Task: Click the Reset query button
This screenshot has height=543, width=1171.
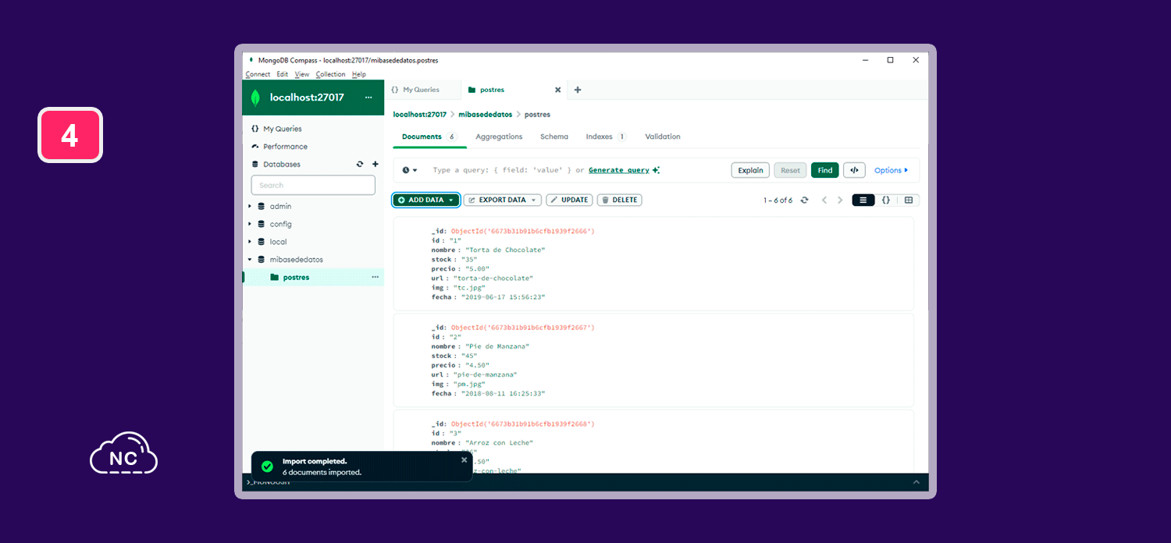Action: (x=790, y=170)
